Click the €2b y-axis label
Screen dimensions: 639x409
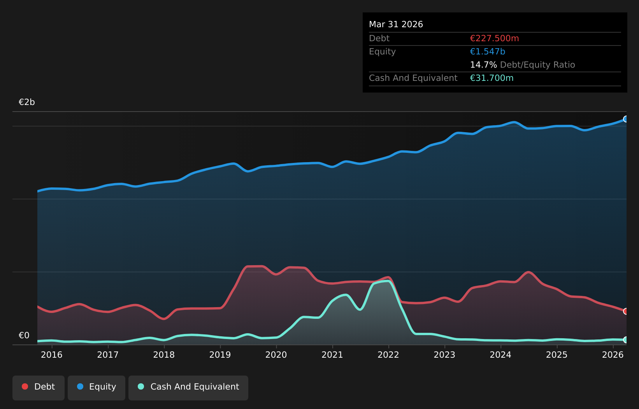tap(27, 102)
